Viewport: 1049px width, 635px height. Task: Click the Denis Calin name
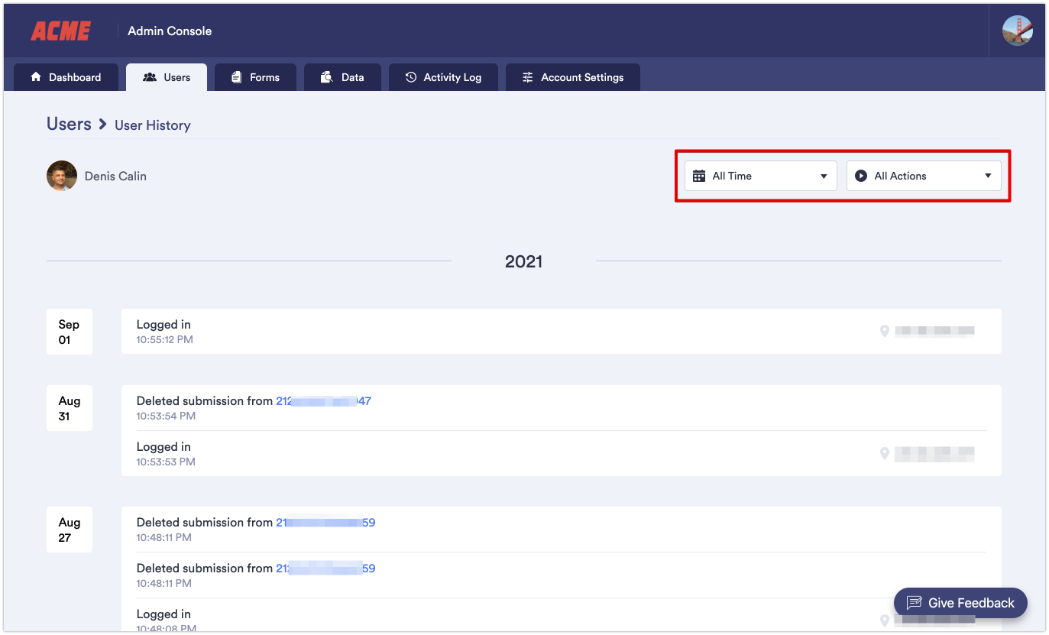coord(115,176)
